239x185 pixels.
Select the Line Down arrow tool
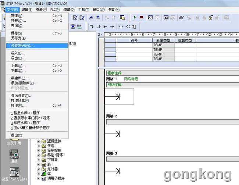92,26
